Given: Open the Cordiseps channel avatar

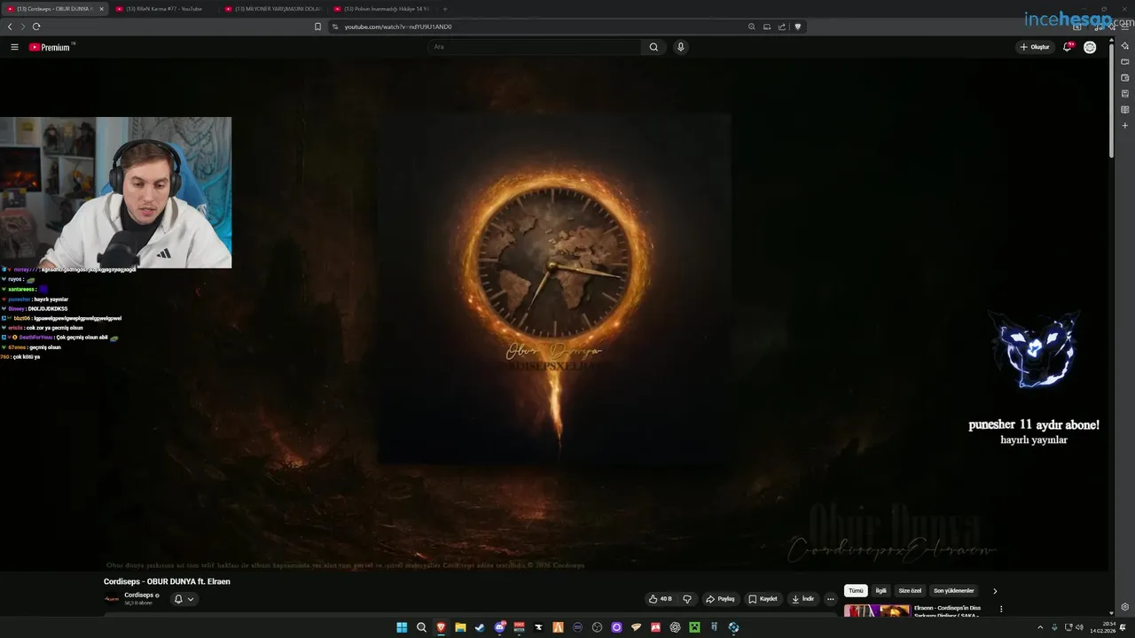Looking at the screenshot, I should click(112, 599).
